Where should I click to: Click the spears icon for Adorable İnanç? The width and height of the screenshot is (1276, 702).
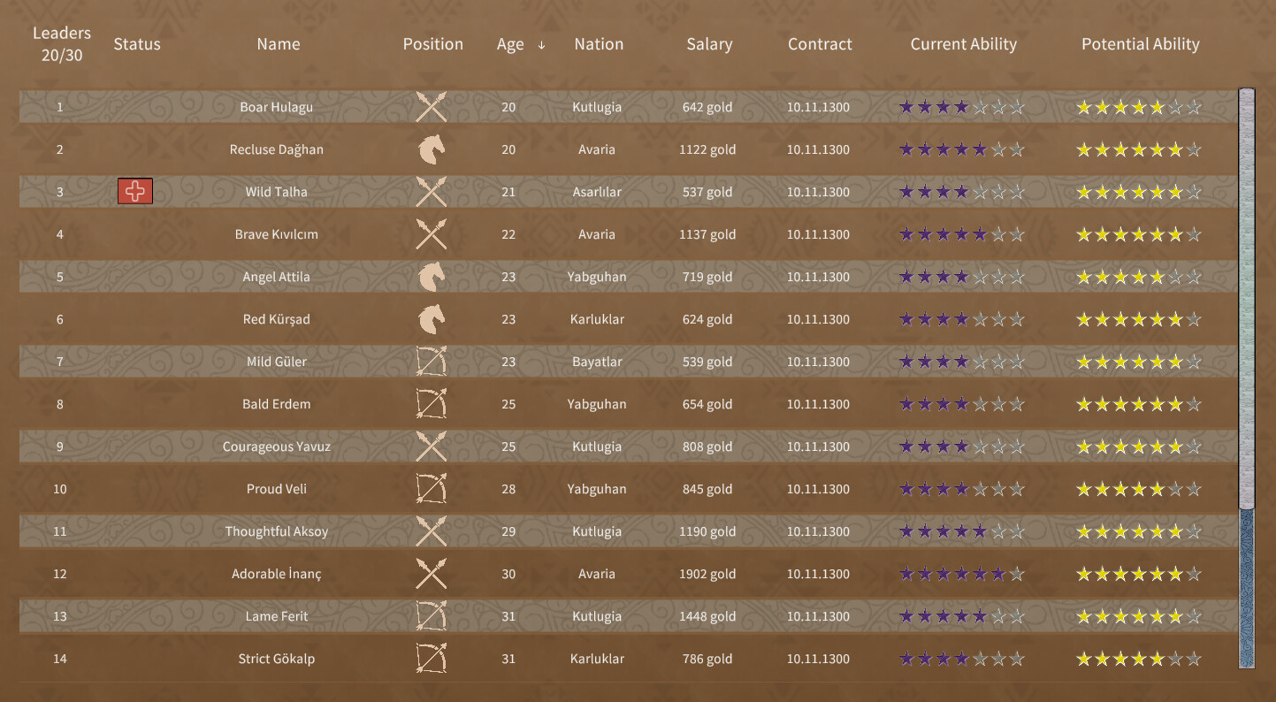[431, 574]
